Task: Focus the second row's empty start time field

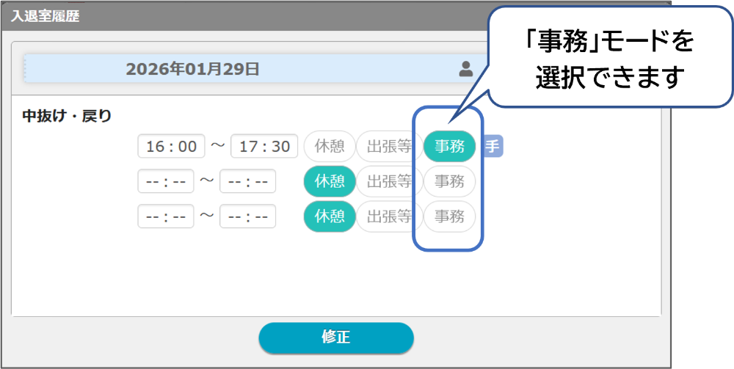Action: (x=166, y=181)
